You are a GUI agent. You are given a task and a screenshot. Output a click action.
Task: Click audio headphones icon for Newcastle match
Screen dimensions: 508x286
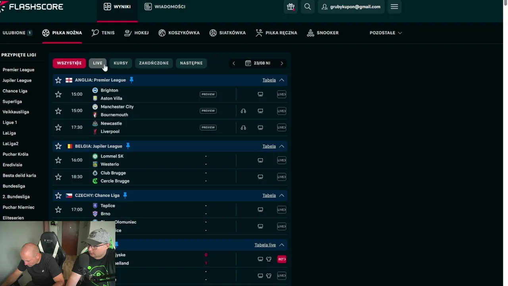pos(243,128)
